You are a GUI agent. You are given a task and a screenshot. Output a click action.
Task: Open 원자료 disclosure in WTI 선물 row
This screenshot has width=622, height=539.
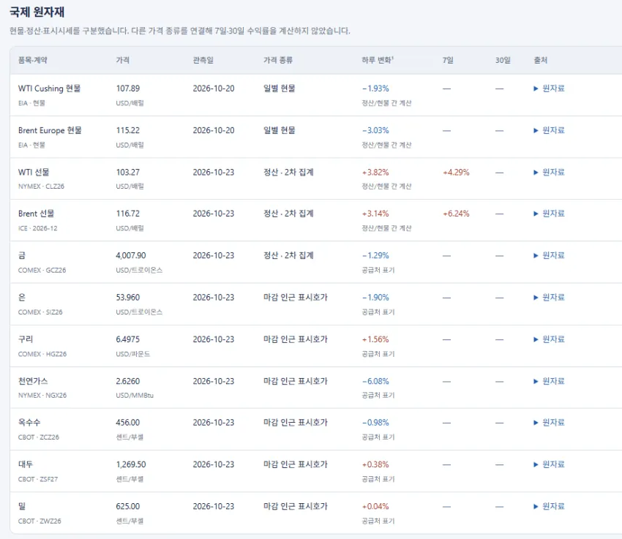coord(549,173)
